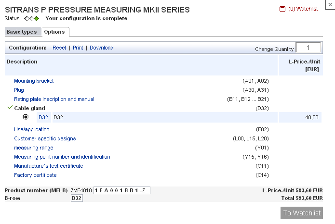Click the L-Price./Unit 593,60 EUR value
This screenshot has width=335, height=224.
293,190
